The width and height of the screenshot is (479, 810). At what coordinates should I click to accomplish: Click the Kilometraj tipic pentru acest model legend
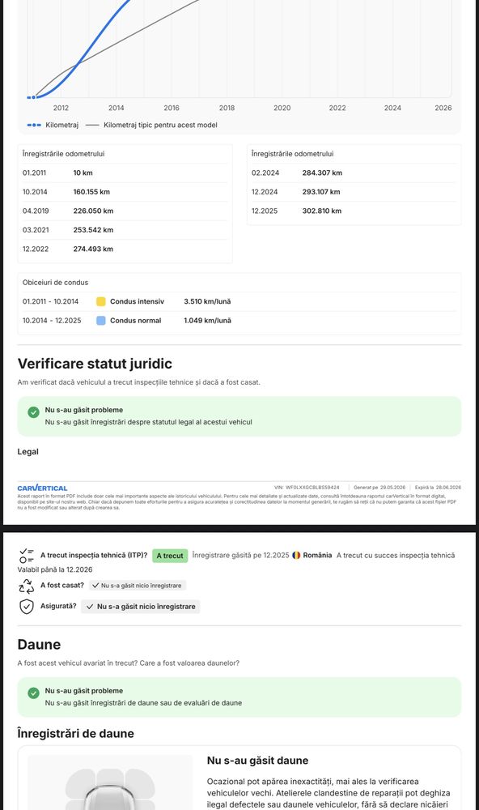tap(152, 125)
